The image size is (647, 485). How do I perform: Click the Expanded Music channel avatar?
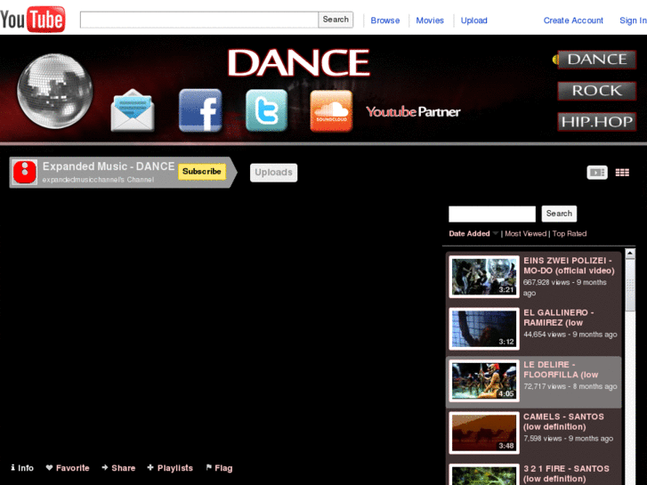point(25,172)
